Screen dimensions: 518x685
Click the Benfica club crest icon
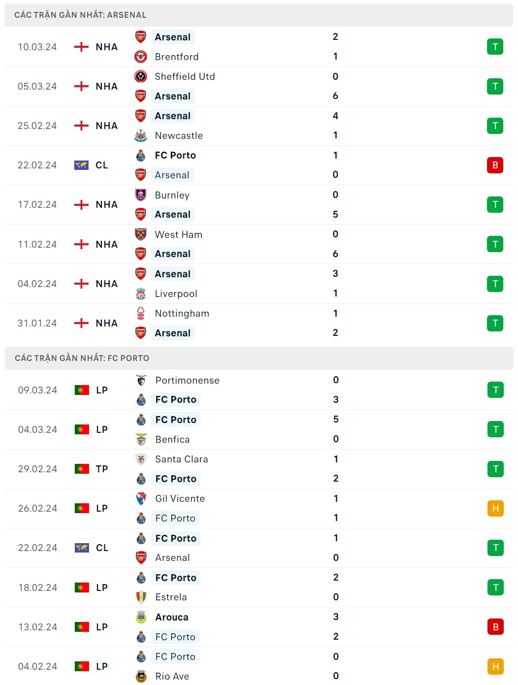tap(141, 439)
